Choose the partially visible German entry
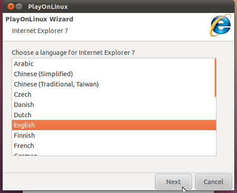237x193 pixels. pos(114,153)
